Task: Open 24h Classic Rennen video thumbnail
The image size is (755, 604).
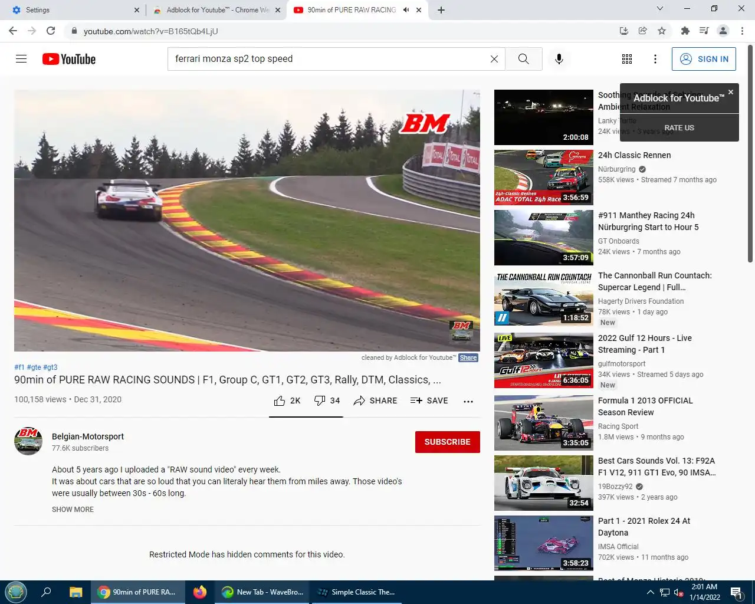Action: [x=544, y=178]
